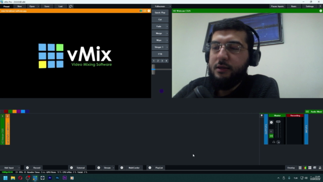
Task: Toggle Audio Mixer panel button
Action: click(x=314, y=112)
